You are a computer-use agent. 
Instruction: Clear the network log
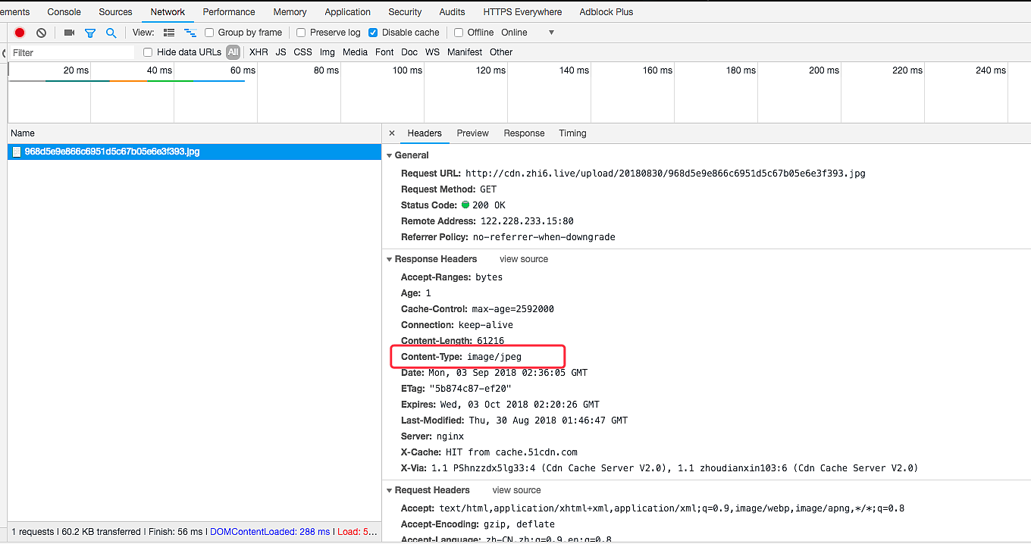point(42,33)
